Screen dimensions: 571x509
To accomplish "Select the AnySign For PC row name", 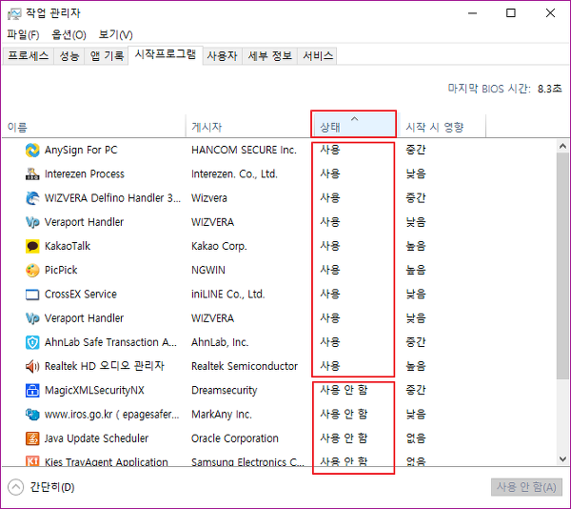I will 81,150.
